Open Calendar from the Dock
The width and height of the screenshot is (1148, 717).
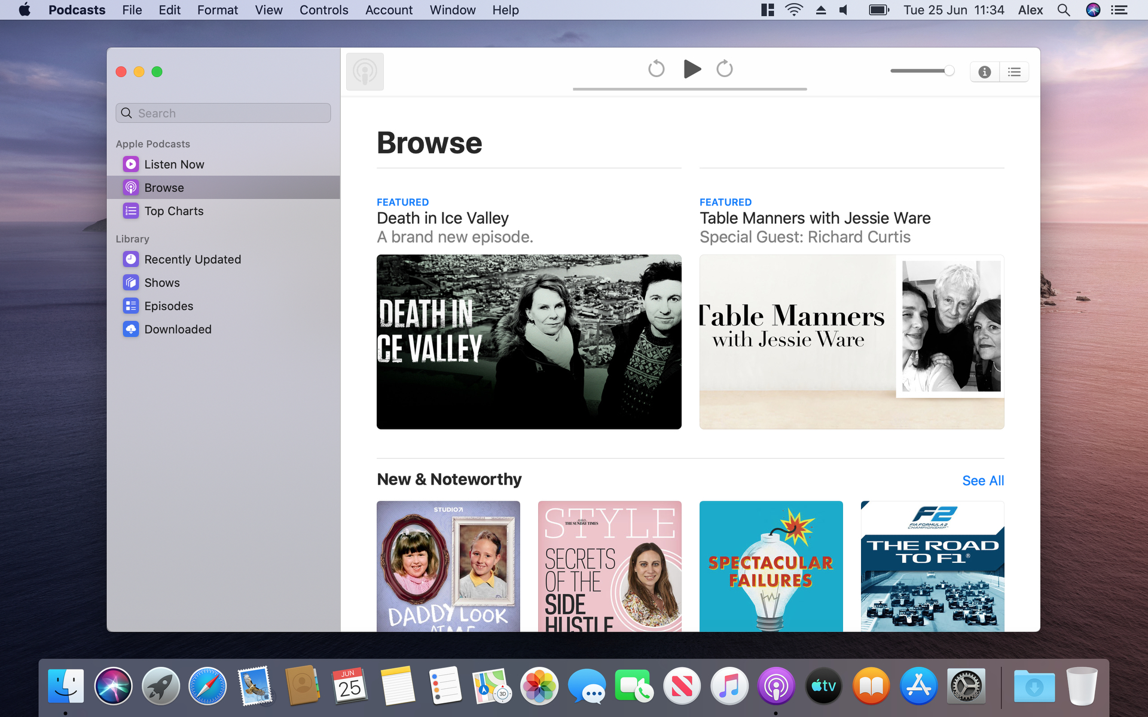[x=350, y=686]
